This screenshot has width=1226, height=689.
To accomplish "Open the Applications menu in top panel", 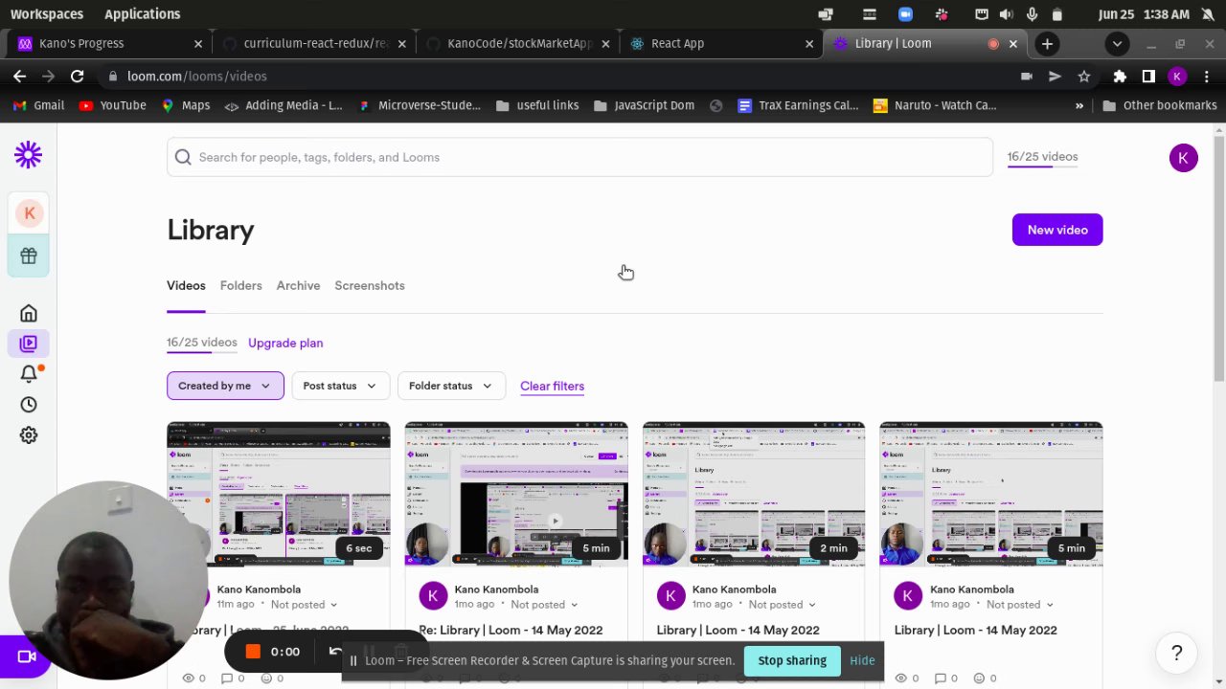I will point(142,14).
